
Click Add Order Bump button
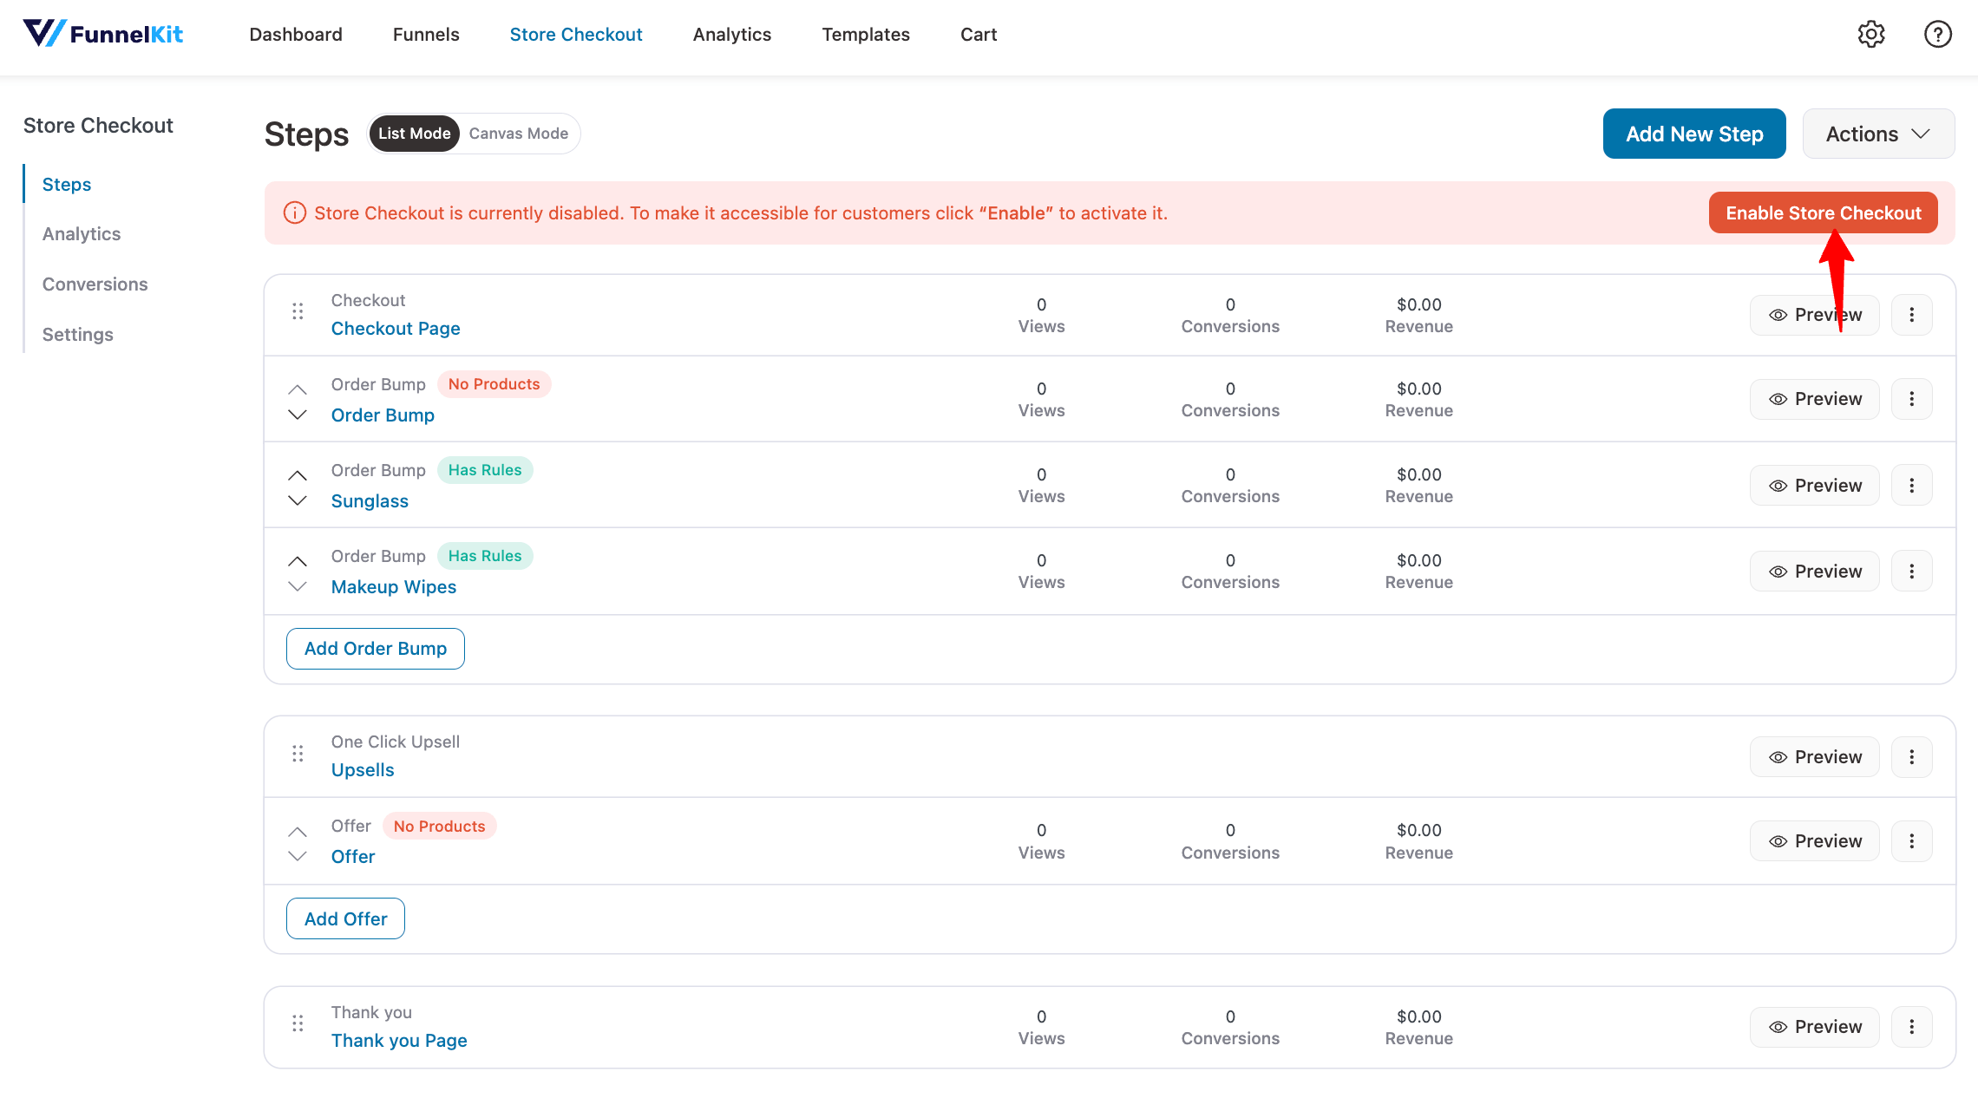[x=375, y=649]
